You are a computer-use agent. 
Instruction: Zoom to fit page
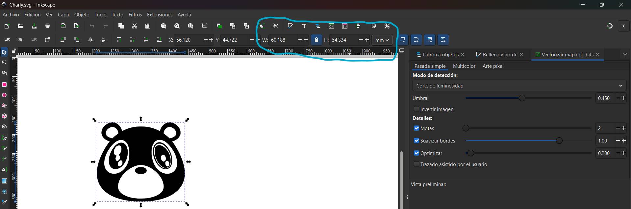click(x=190, y=26)
